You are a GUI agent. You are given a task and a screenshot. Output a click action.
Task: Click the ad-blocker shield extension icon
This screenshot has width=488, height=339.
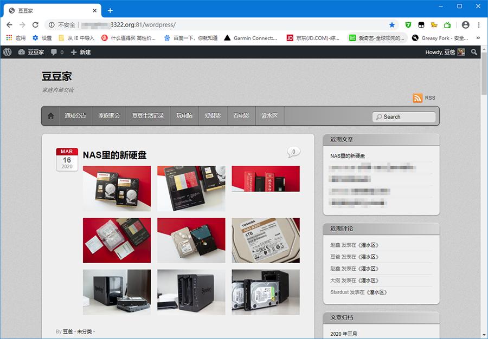408,24
